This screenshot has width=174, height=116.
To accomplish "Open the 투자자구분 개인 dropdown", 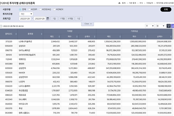I will pos(26,14).
